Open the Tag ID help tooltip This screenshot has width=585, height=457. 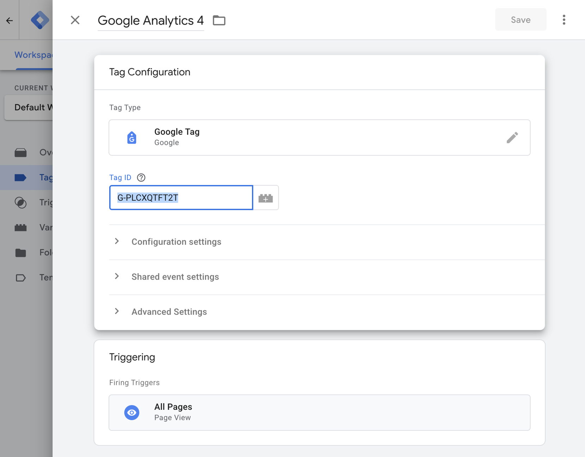click(x=141, y=177)
